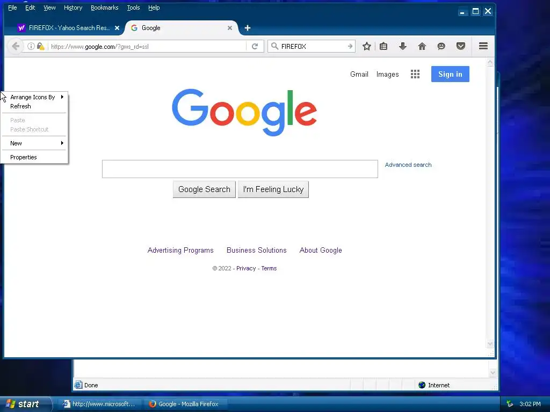Go to Firefox home page icon
550x412 pixels.
[x=422, y=46]
